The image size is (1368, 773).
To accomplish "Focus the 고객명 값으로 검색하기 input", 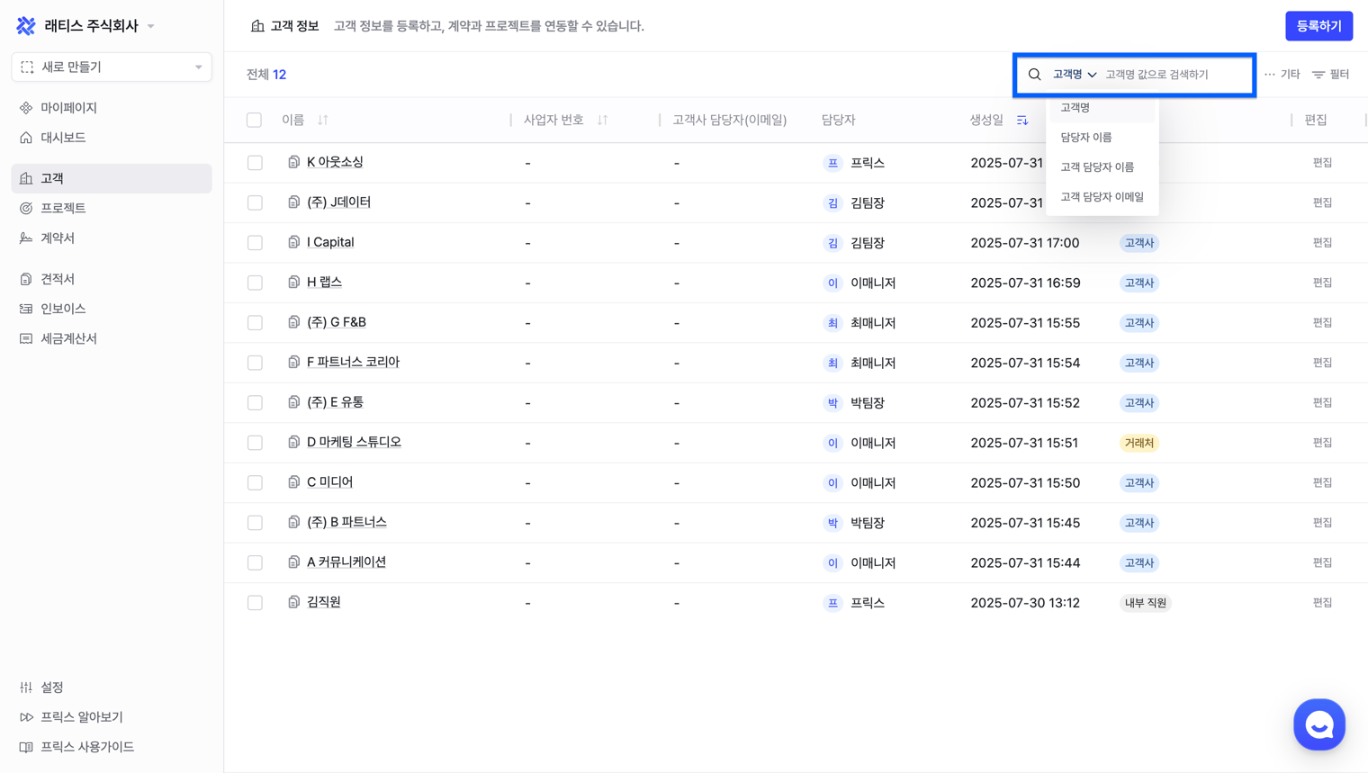I will pos(1174,75).
